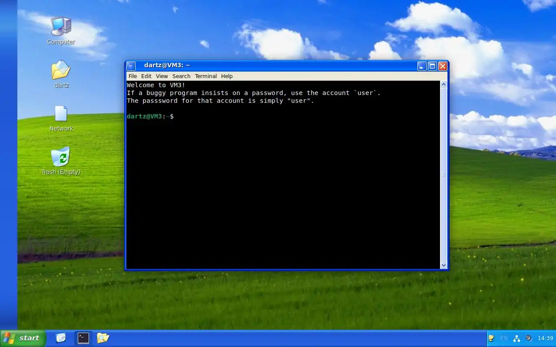Open the Network desktop icon
556x347 pixels.
[61, 118]
